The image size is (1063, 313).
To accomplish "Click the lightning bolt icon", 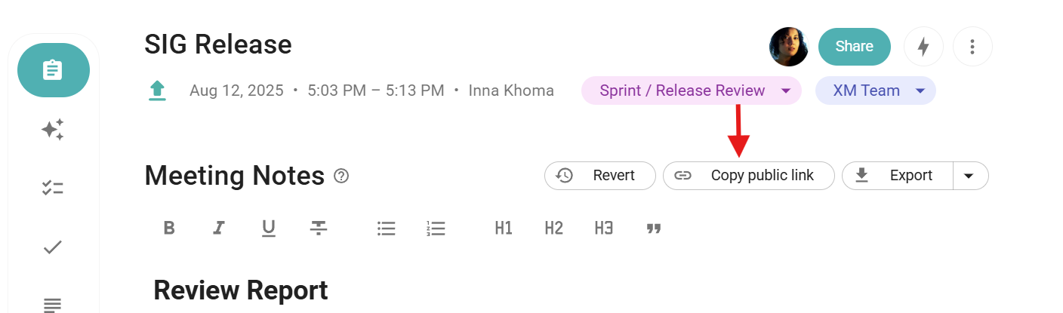I will coord(923,47).
